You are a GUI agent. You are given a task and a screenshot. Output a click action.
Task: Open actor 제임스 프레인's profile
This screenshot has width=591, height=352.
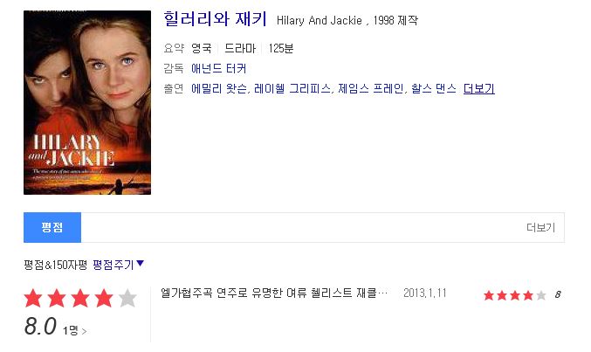(370, 89)
